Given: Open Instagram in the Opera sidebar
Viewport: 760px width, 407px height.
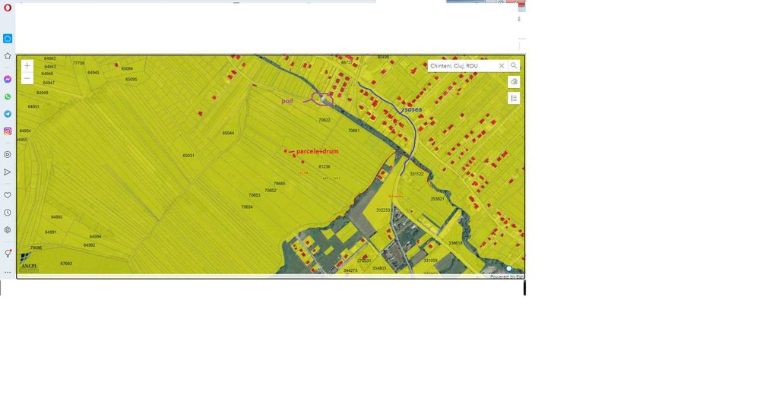Looking at the screenshot, I should point(8,131).
